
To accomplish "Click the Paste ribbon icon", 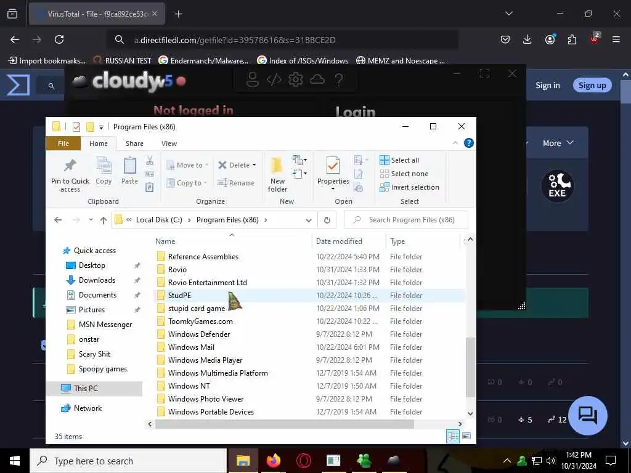I will click(129, 165).
